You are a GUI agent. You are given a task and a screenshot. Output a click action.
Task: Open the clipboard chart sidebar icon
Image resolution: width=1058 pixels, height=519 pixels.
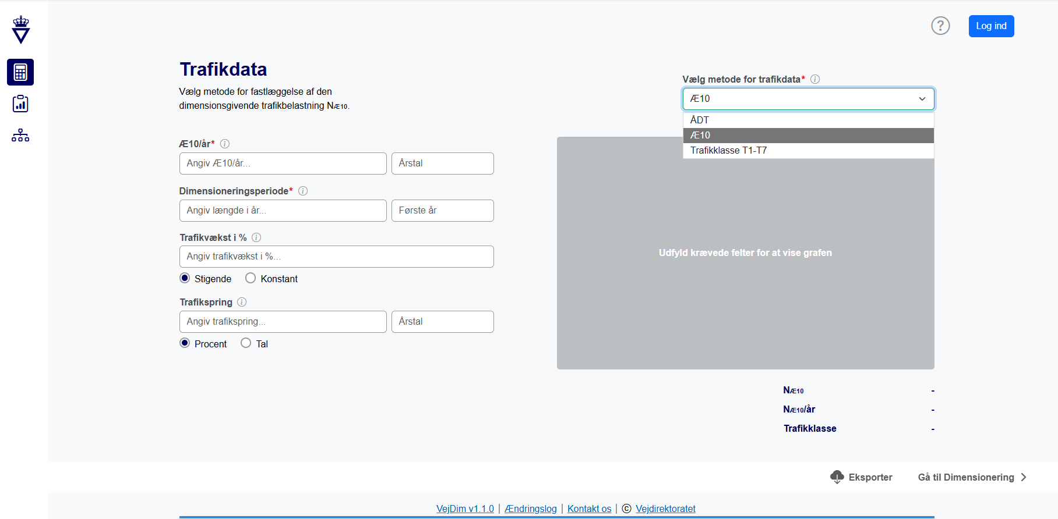20,104
